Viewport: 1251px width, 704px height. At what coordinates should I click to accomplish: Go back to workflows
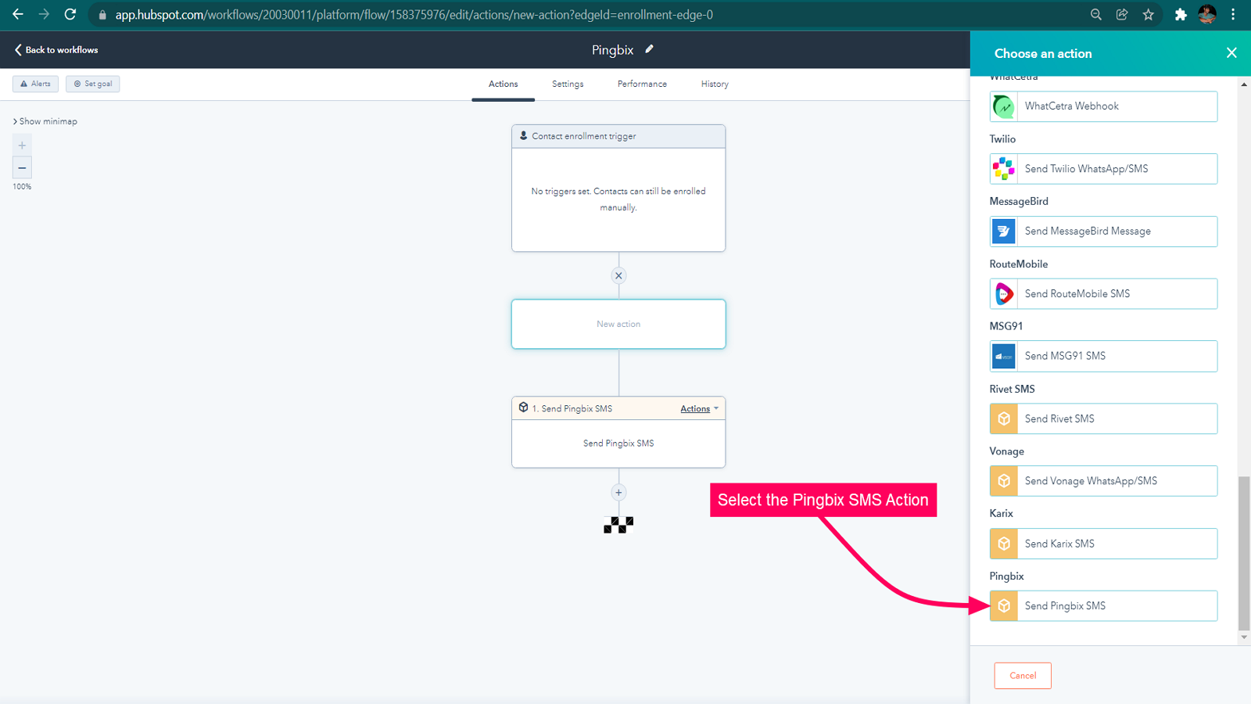[56, 49]
